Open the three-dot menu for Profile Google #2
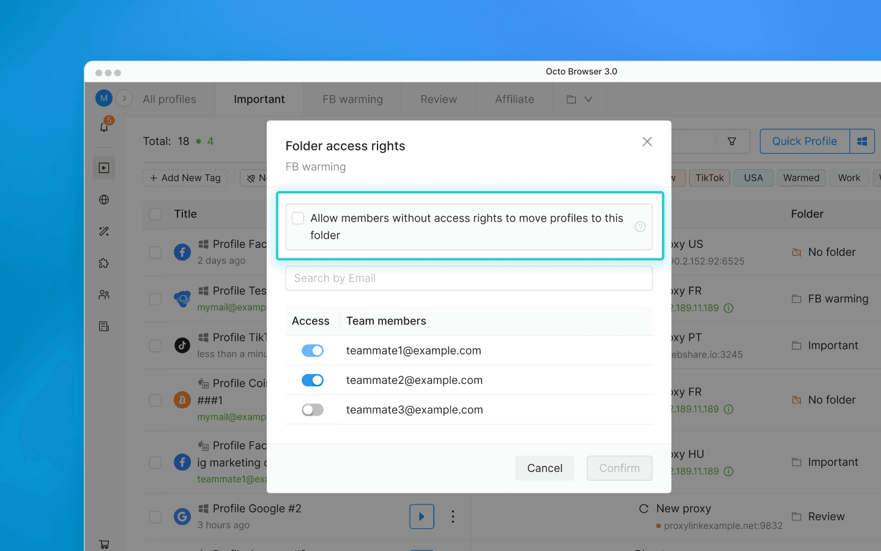The width and height of the screenshot is (881, 551). [453, 517]
